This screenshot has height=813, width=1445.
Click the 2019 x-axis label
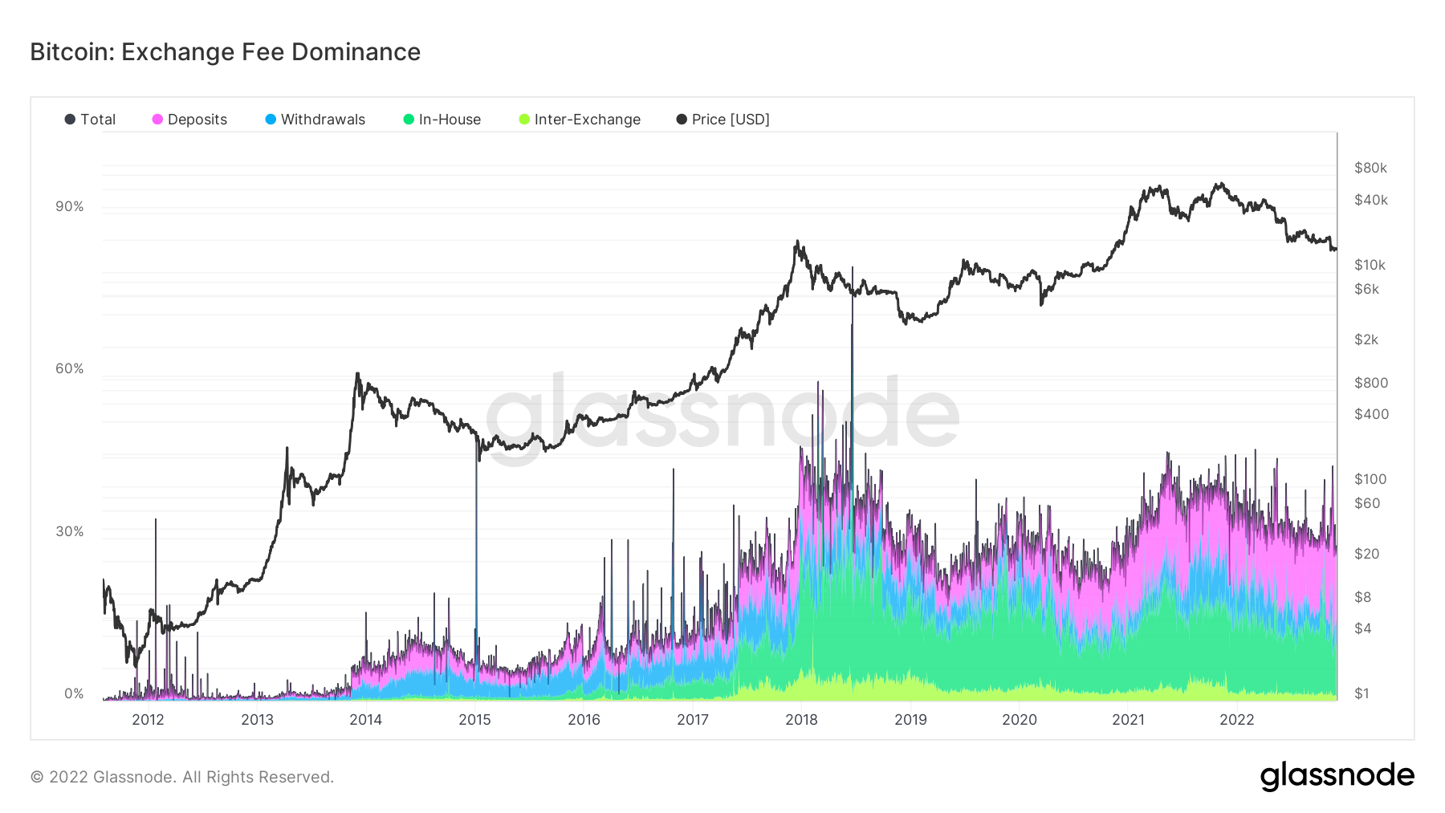910,720
